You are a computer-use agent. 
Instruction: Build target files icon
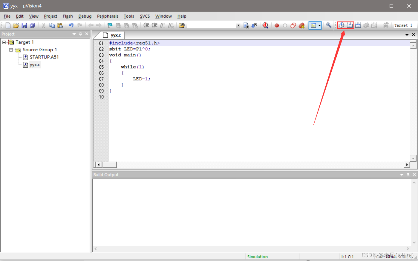(350, 25)
